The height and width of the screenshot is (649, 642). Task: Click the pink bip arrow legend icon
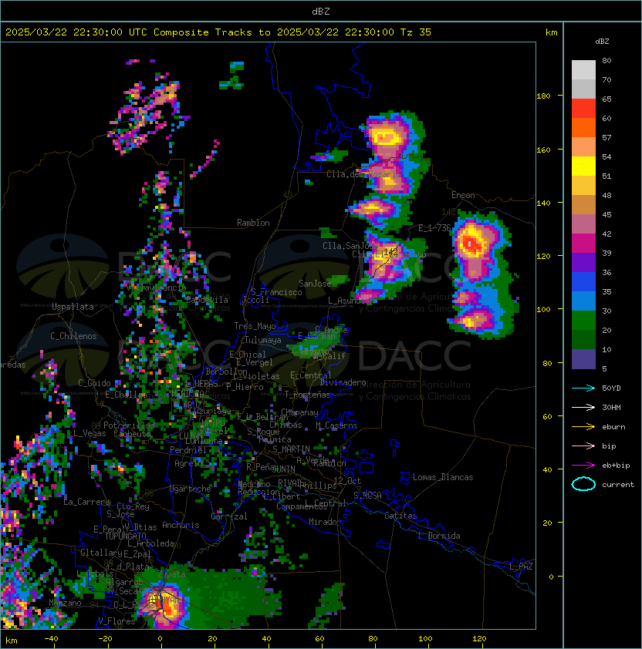click(x=583, y=446)
